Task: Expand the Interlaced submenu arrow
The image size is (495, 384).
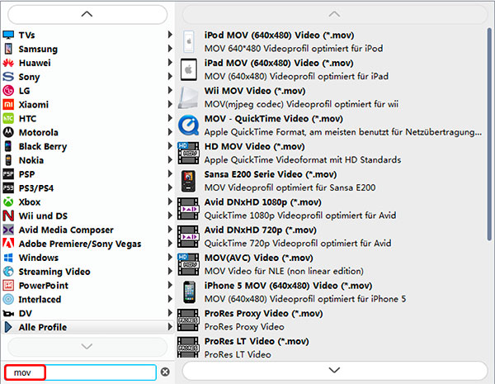Action: click(170, 299)
